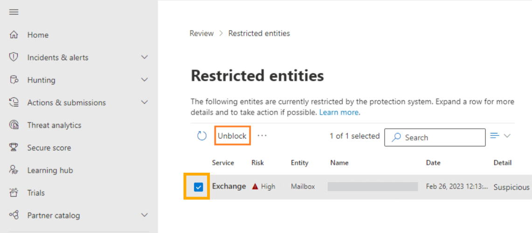Refresh the restricted entities list

click(202, 136)
